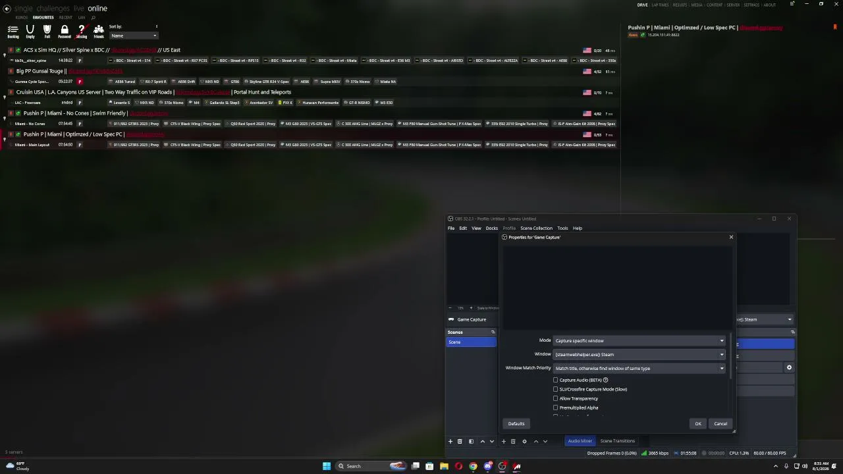Viewport: 843px width, 474px height.
Task: Open the OBS View menu
Action: point(476,228)
